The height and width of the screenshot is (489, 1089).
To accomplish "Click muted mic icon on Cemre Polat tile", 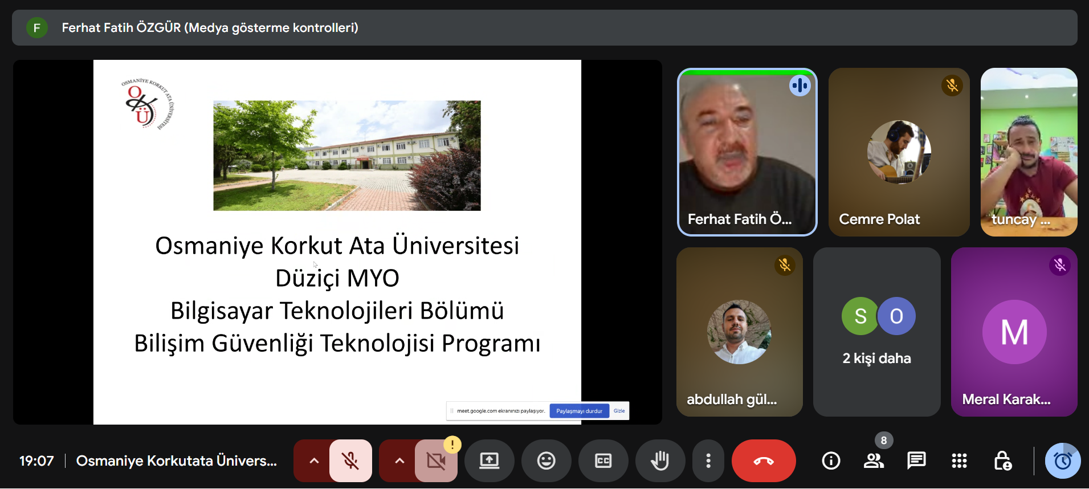I will coord(952,85).
